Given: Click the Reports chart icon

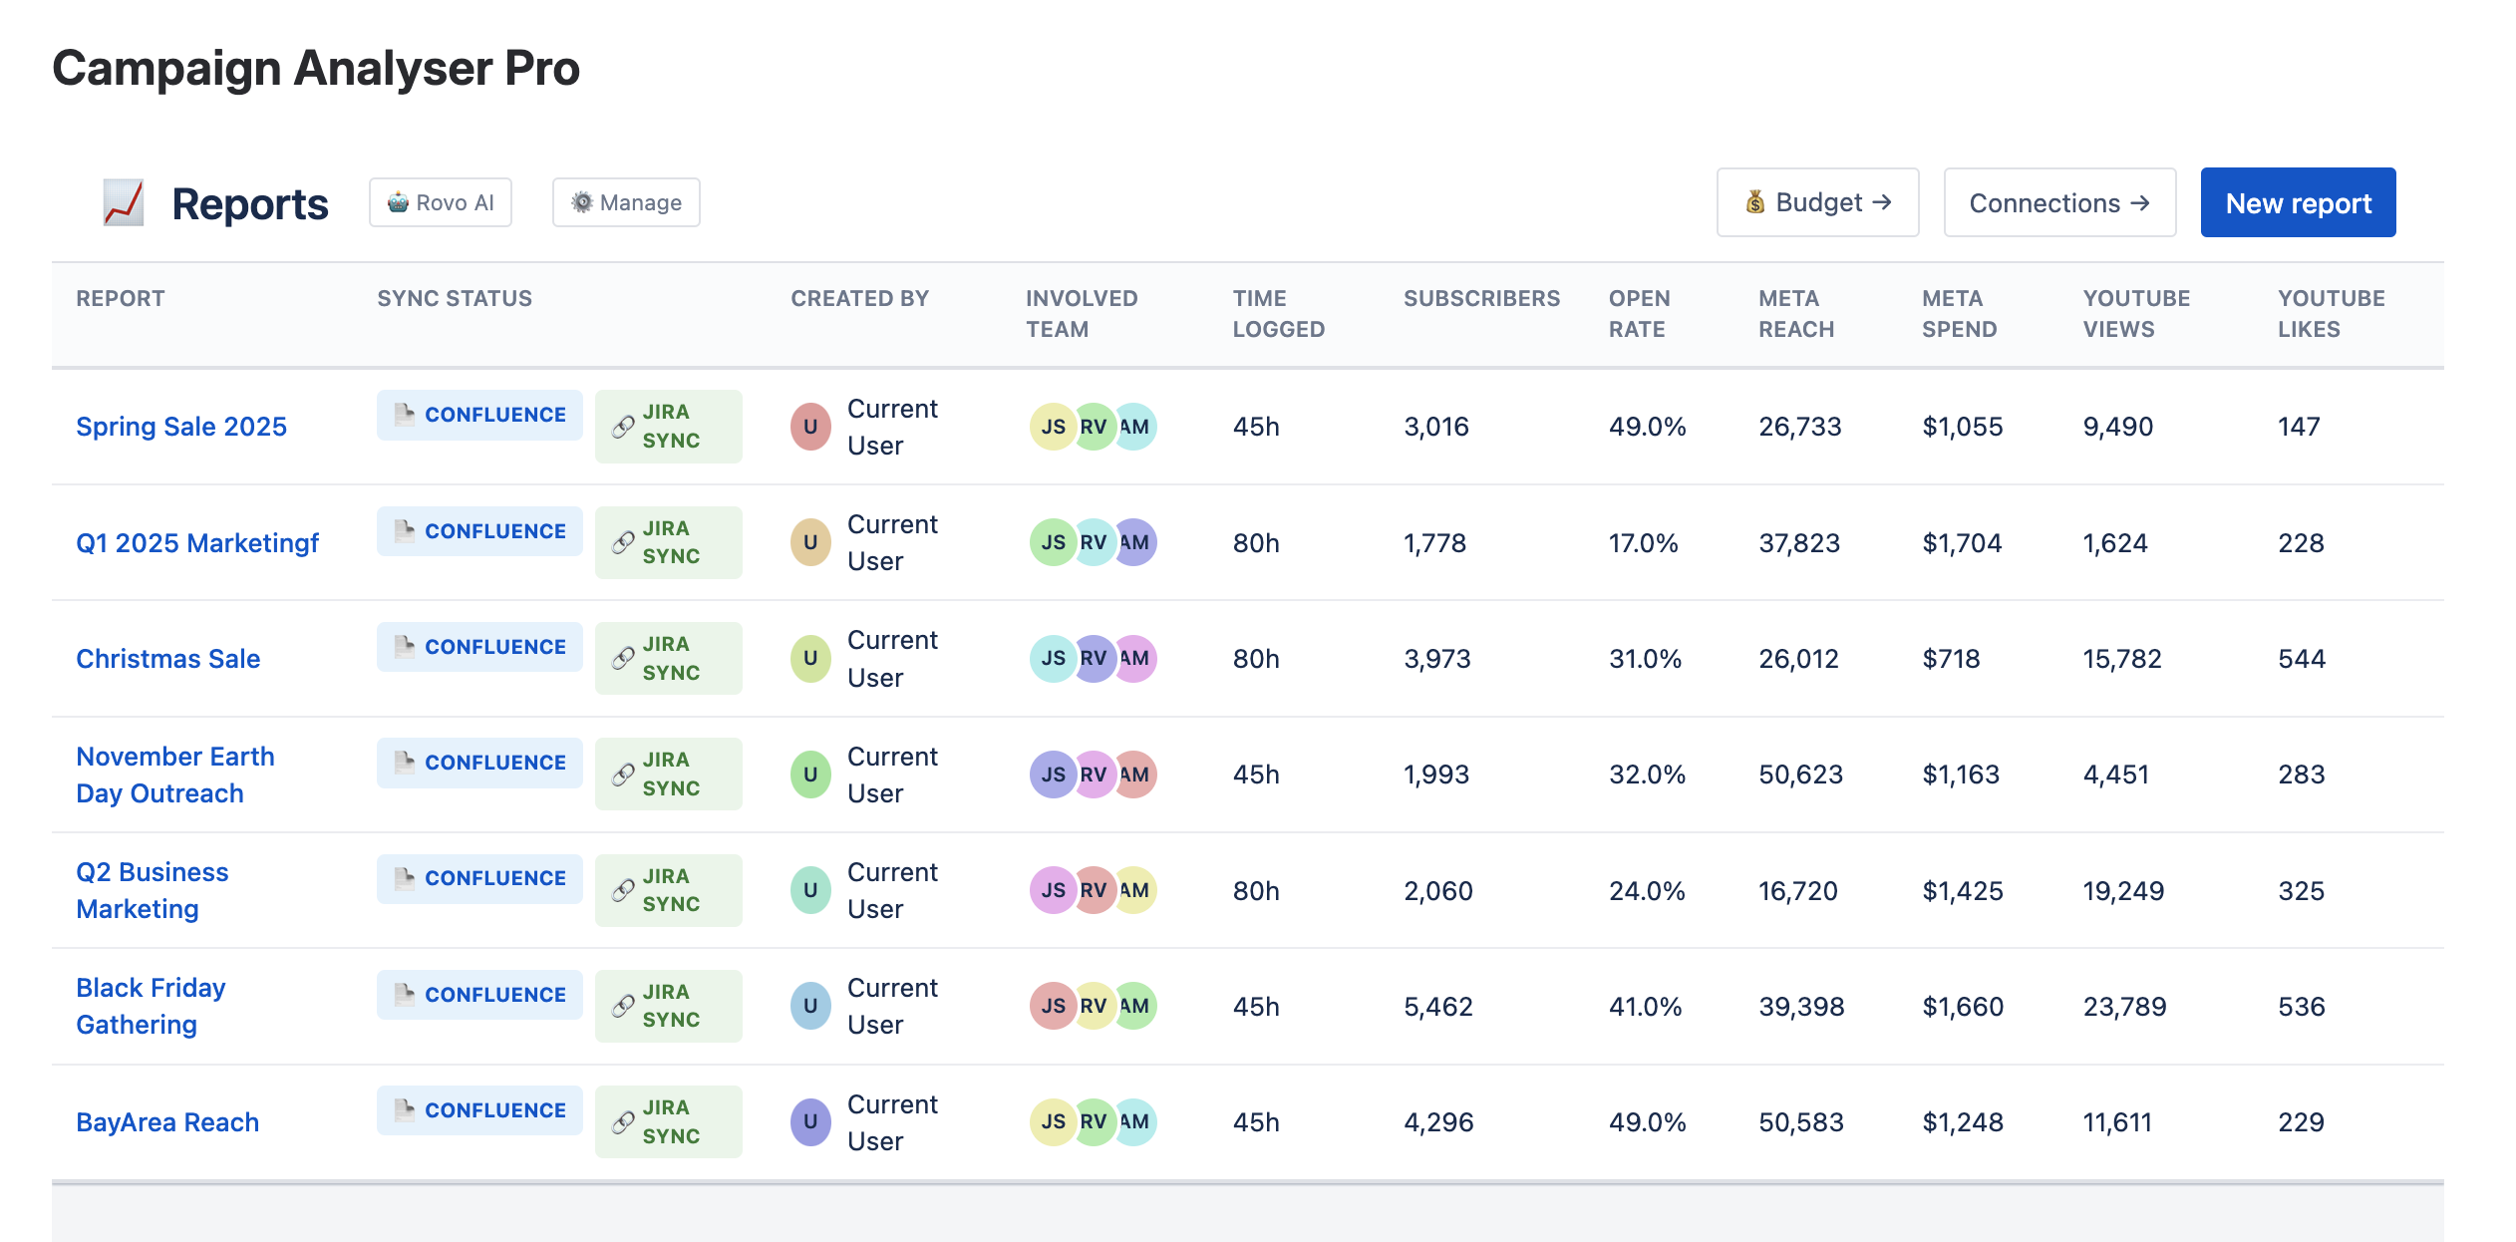Looking at the screenshot, I should click(124, 203).
